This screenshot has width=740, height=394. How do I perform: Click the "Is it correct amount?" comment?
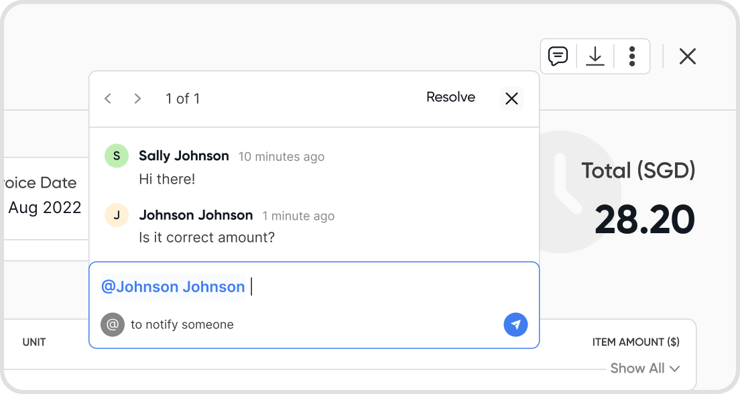pos(206,238)
